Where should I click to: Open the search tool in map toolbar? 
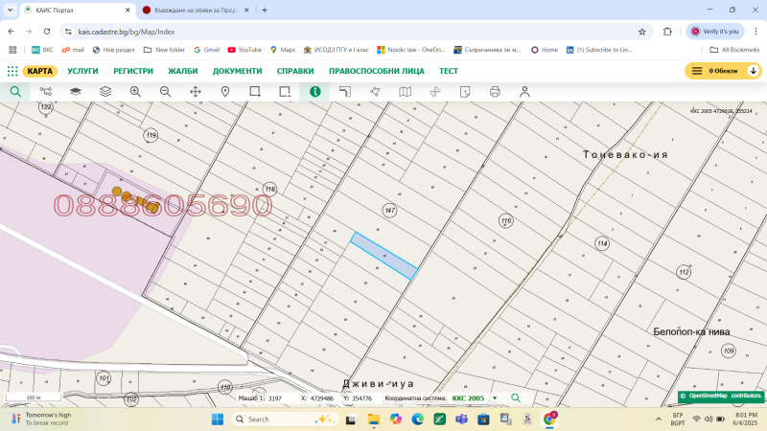[x=15, y=92]
